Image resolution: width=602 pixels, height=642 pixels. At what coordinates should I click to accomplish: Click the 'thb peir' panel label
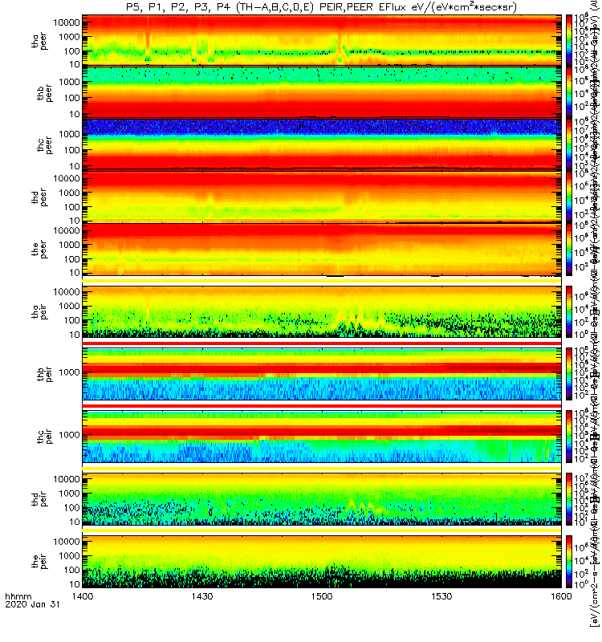pyautogui.click(x=45, y=374)
